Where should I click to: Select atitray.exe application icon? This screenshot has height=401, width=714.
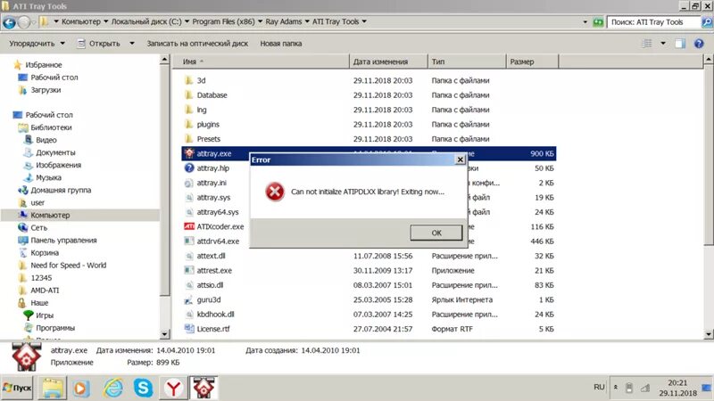[189, 153]
